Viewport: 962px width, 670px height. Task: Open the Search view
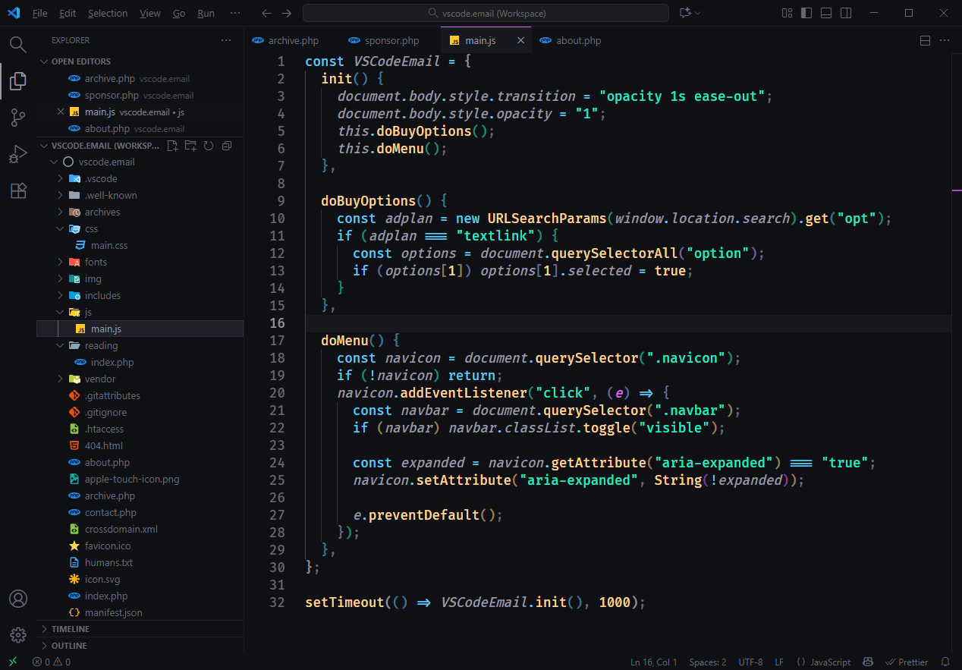point(17,44)
